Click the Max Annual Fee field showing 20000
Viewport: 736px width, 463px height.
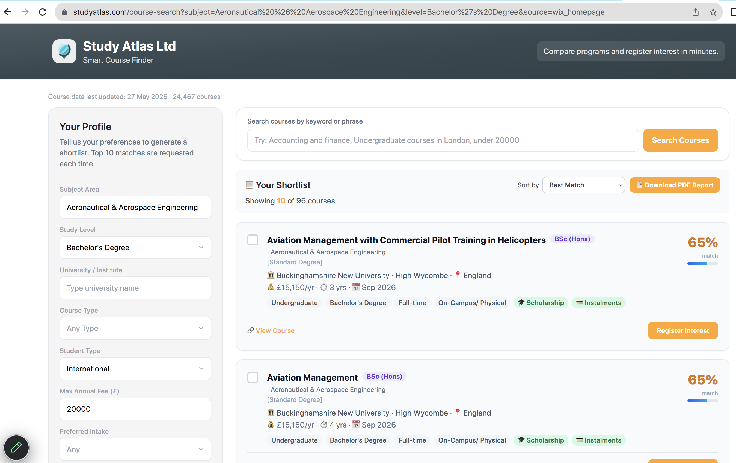coord(135,409)
